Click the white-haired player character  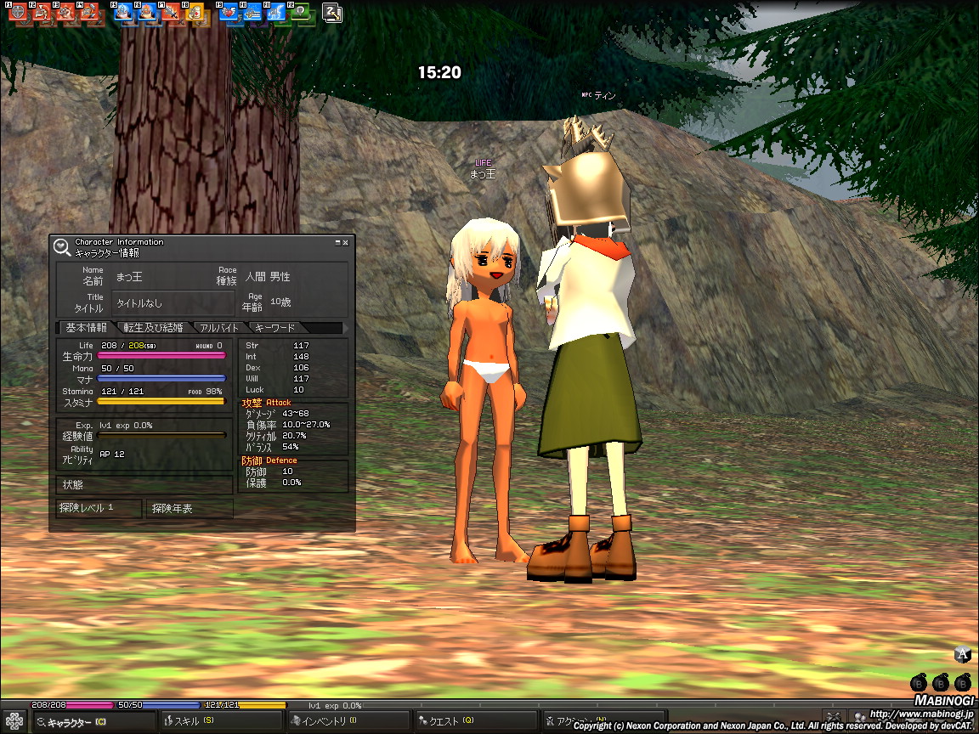tap(484, 390)
